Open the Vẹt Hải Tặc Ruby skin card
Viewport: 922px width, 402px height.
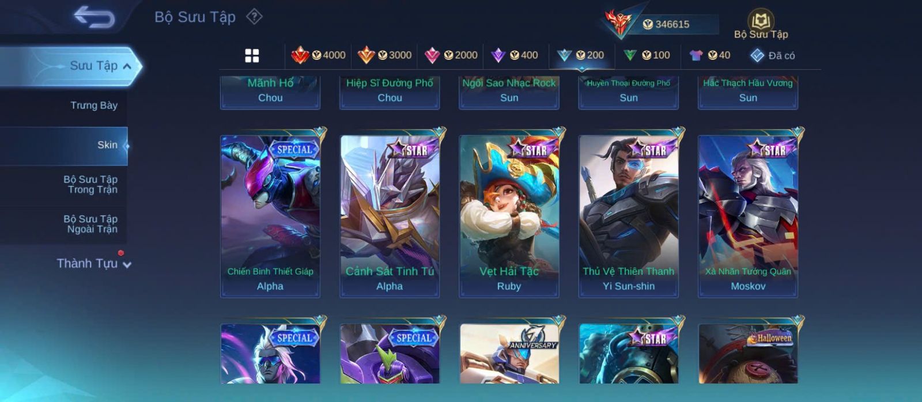tap(509, 216)
